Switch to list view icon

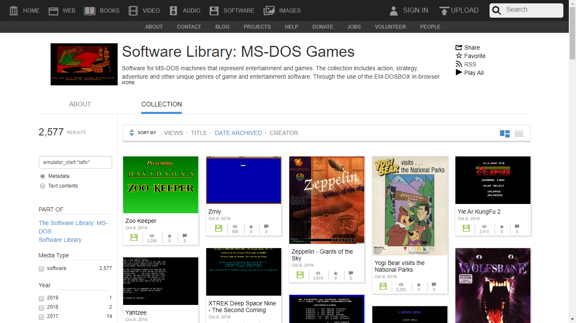click(519, 134)
